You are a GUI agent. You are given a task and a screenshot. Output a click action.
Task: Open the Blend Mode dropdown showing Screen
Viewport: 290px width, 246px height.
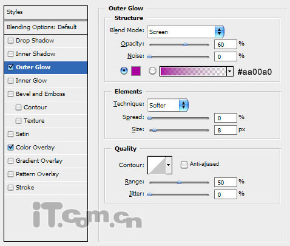click(x=186, y=32)
